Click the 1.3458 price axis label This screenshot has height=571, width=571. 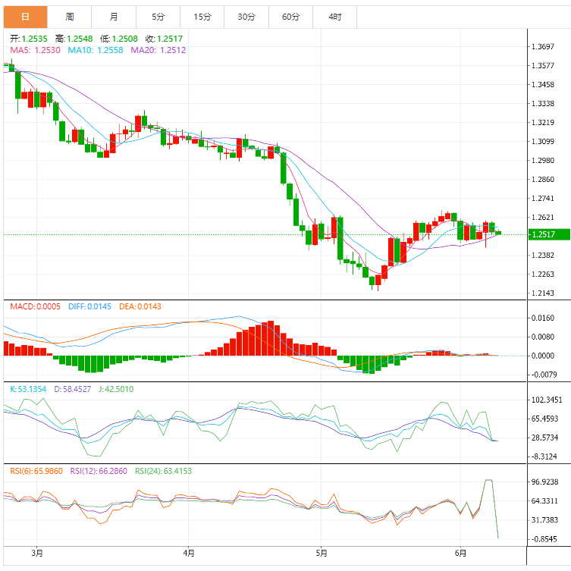tap(543, 84)
